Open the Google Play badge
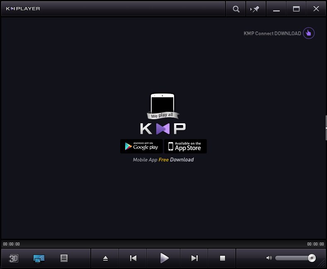This screenshot has height=269, width=327. click(x=141, y=147)
